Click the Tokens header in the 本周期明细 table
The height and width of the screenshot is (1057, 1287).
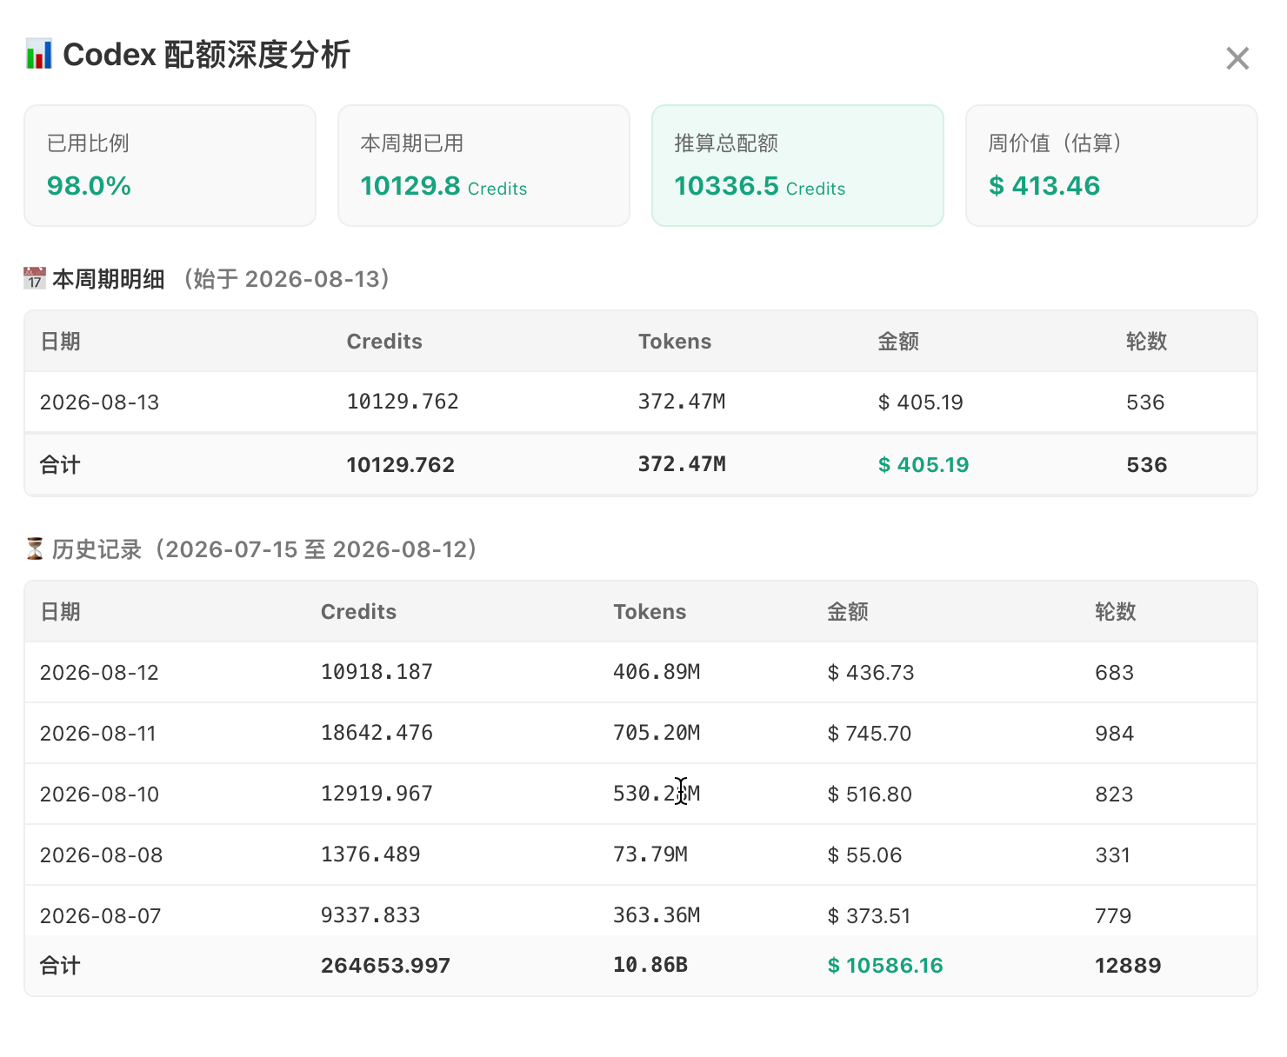(675, 342)
